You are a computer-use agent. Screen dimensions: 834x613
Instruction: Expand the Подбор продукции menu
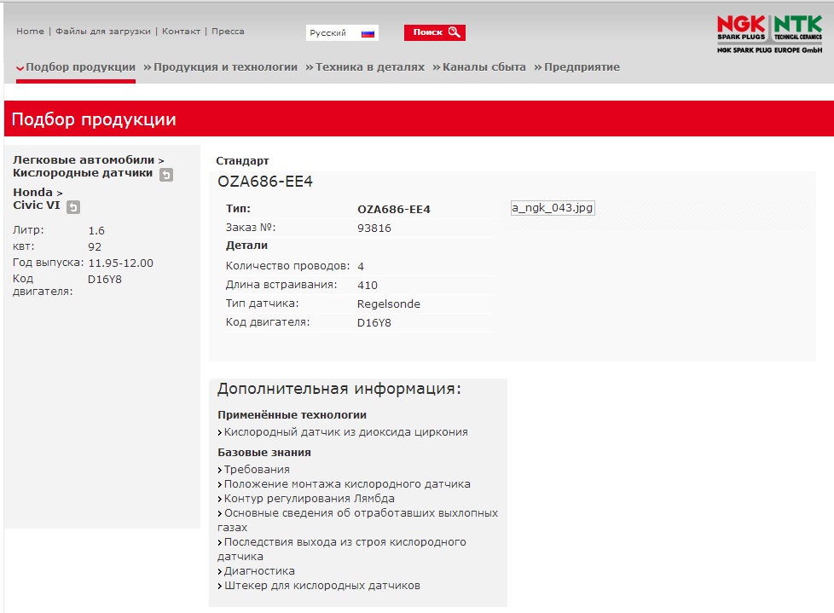(76, 67)
